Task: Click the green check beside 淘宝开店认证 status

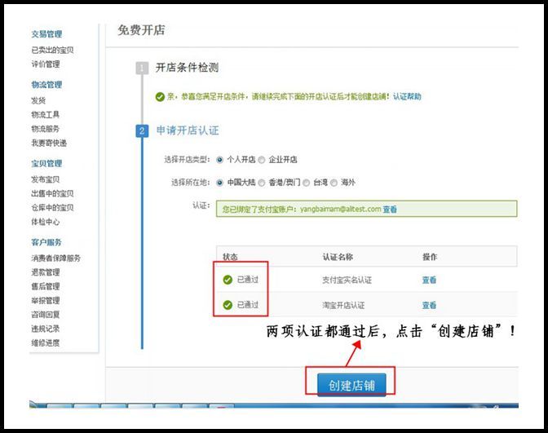Action: click(x=228, y=305)
